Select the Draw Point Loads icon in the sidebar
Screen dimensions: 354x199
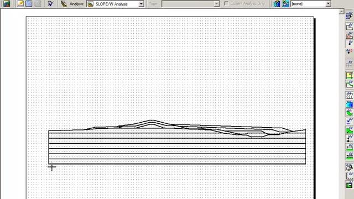coord(349,139)
